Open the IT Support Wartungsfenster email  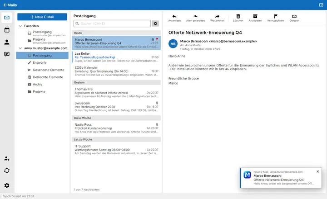click(116, 150)
